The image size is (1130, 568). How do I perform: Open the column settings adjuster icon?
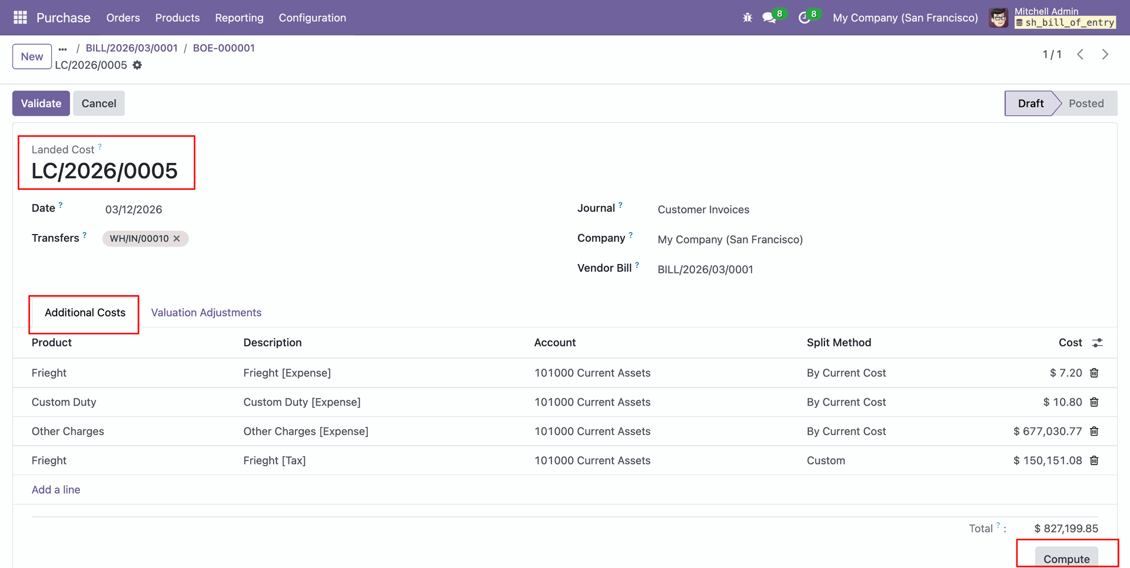tap(1098, 343)
